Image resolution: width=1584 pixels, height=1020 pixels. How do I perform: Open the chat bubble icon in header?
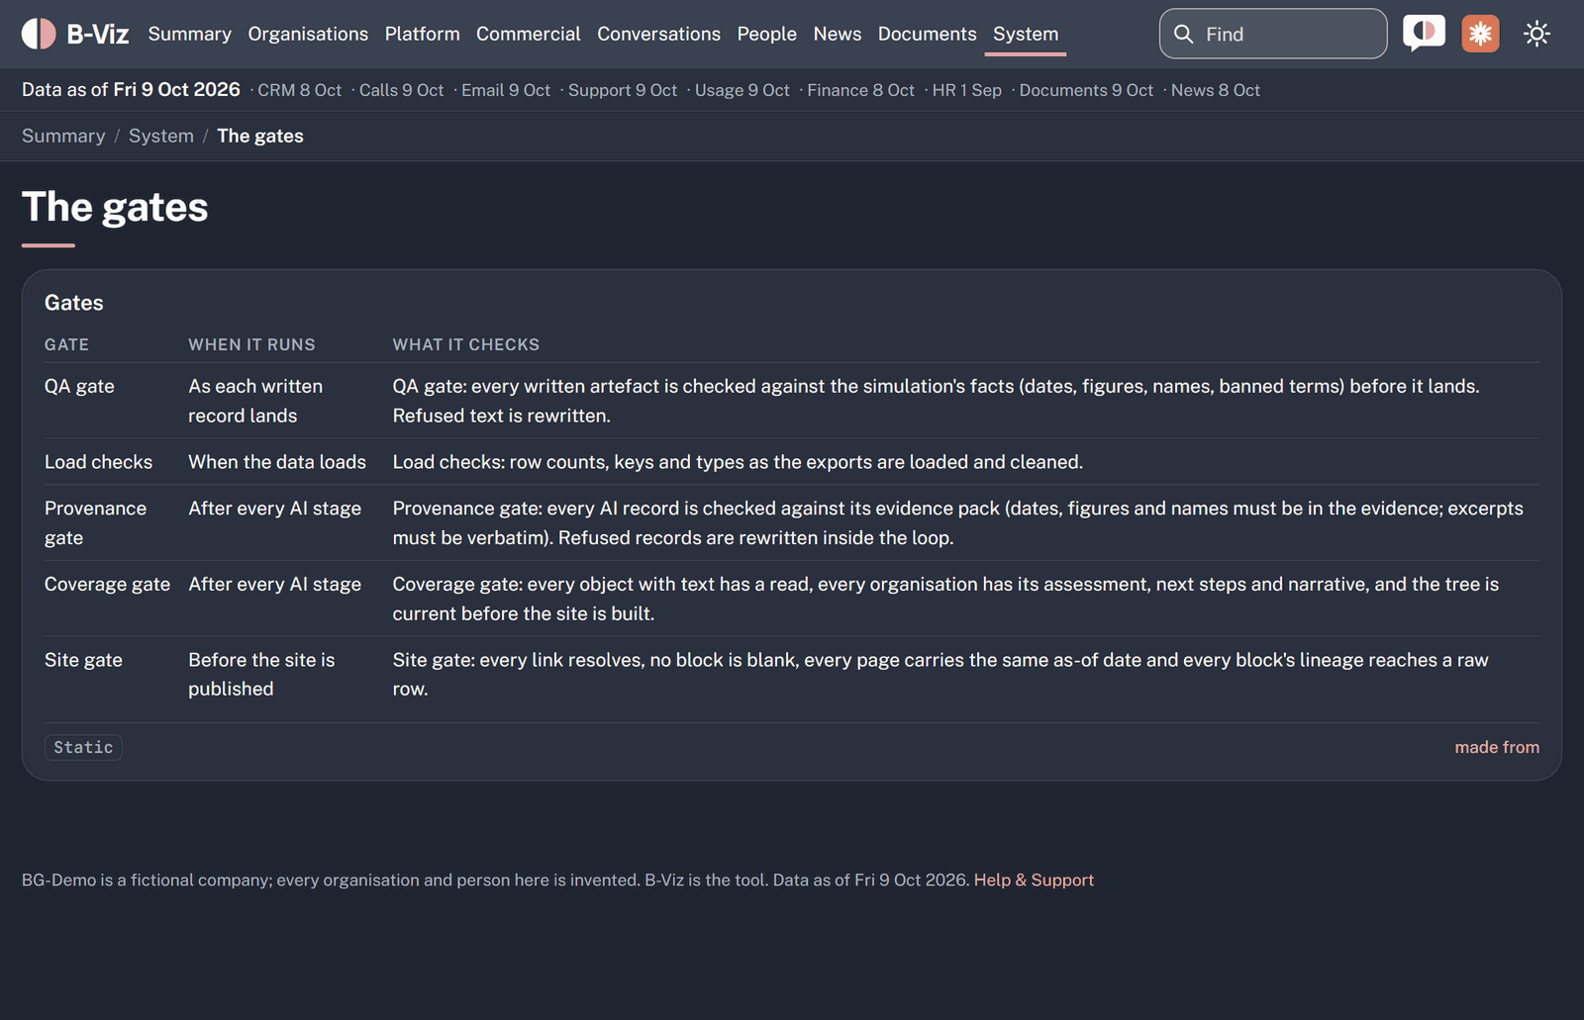click(x=1424, y=34)
